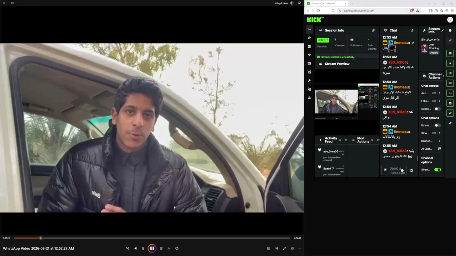Skip forward a few seconds in video

161,248
